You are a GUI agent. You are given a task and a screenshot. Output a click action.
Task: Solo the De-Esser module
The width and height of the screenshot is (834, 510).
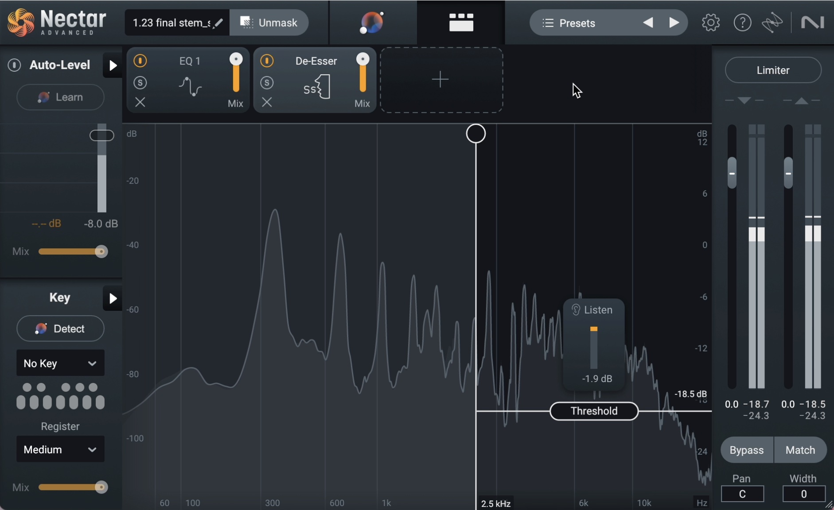[x=267, y=83]
